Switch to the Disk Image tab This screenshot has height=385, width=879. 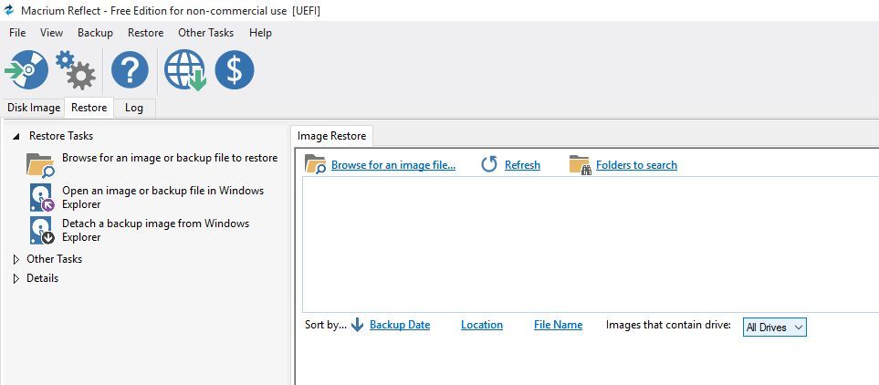coord(34,108)
